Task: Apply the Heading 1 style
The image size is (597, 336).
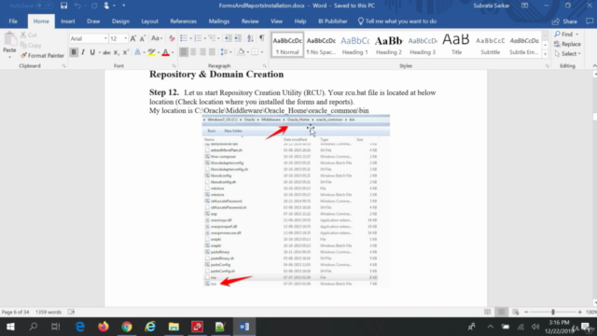Action: point(354,45)
